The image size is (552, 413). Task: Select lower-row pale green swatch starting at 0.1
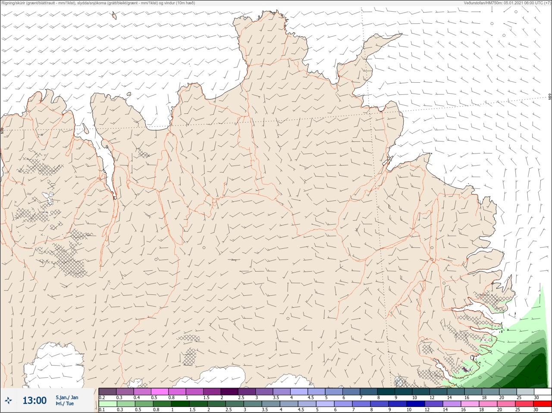click(107, 404)
